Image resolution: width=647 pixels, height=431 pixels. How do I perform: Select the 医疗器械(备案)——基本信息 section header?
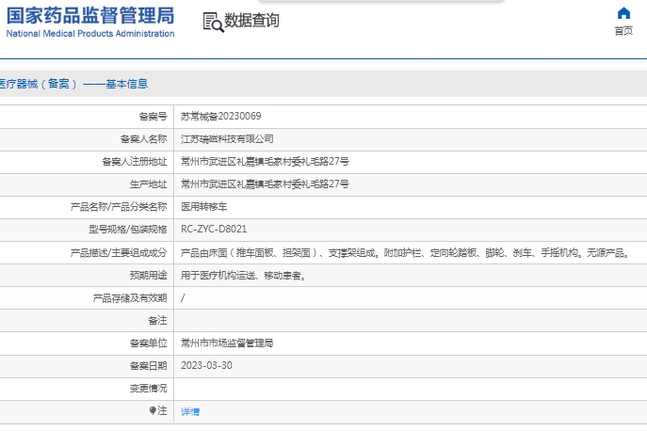point(73,84)
